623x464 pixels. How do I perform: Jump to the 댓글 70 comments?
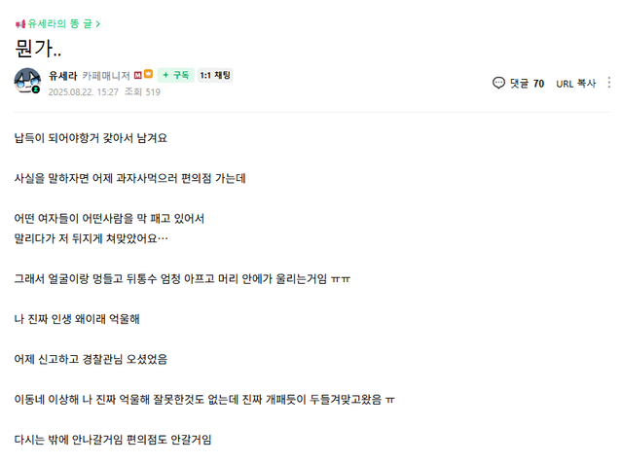coord(526,84)
